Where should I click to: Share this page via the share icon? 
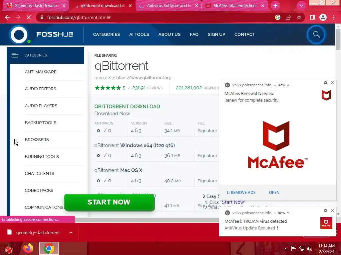click(288, 17)
